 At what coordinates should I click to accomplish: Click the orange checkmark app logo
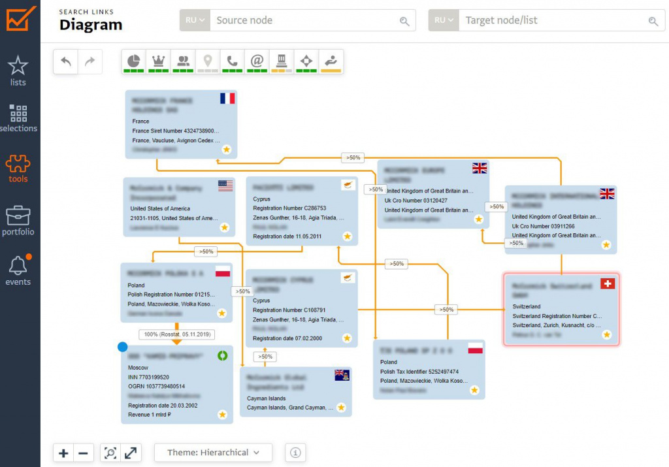(20, 19)
